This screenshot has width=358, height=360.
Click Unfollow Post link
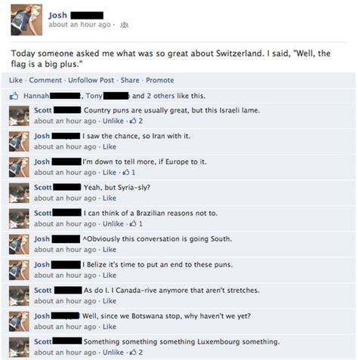(x=91, y=80)
